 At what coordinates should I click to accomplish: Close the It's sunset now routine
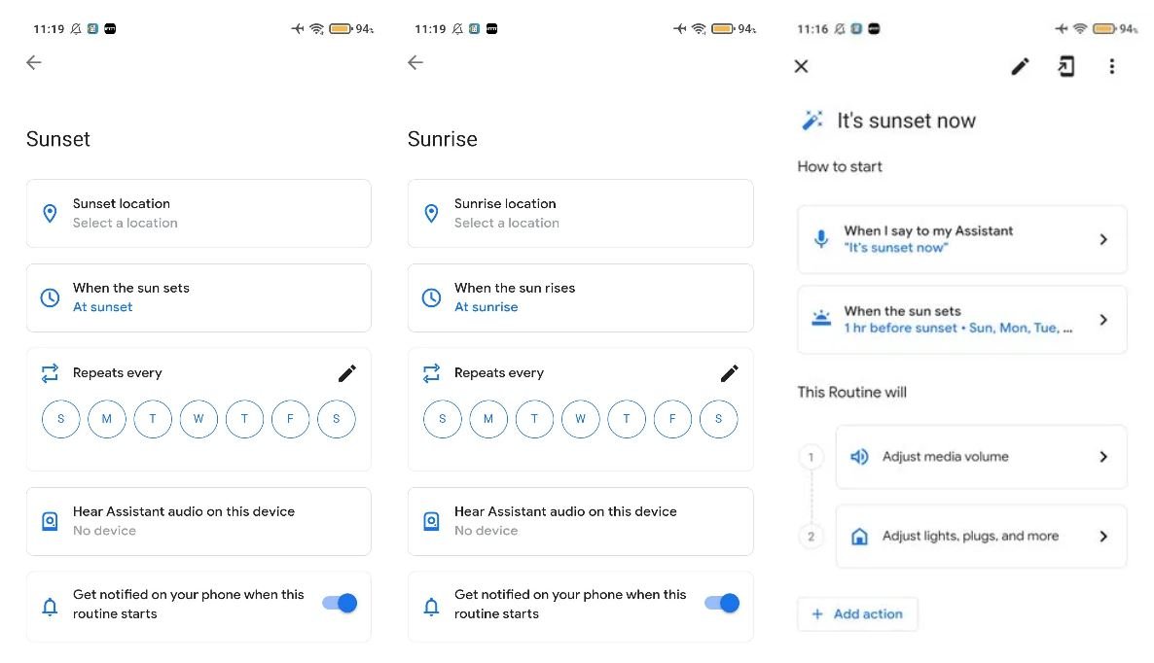tap(801, 66)
